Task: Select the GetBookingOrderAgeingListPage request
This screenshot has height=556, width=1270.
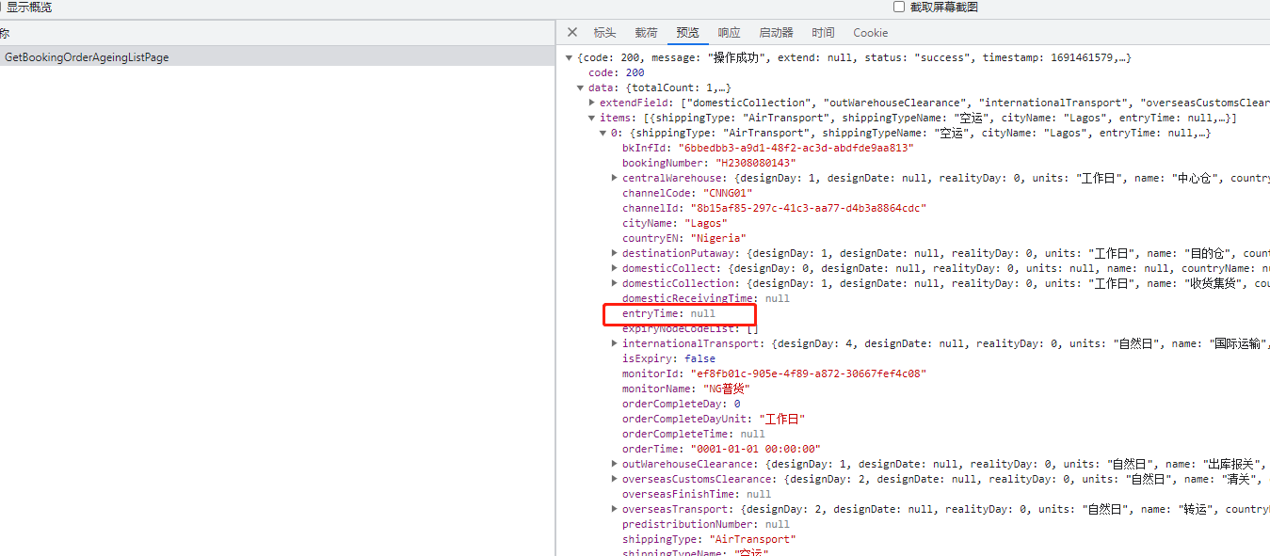Action: click(x=87, y=57)
